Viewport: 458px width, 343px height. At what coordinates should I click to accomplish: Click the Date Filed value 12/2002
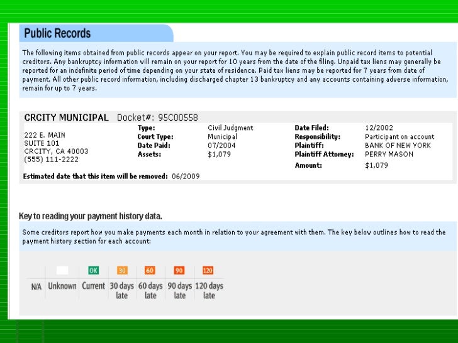click(x=379, y=128)
